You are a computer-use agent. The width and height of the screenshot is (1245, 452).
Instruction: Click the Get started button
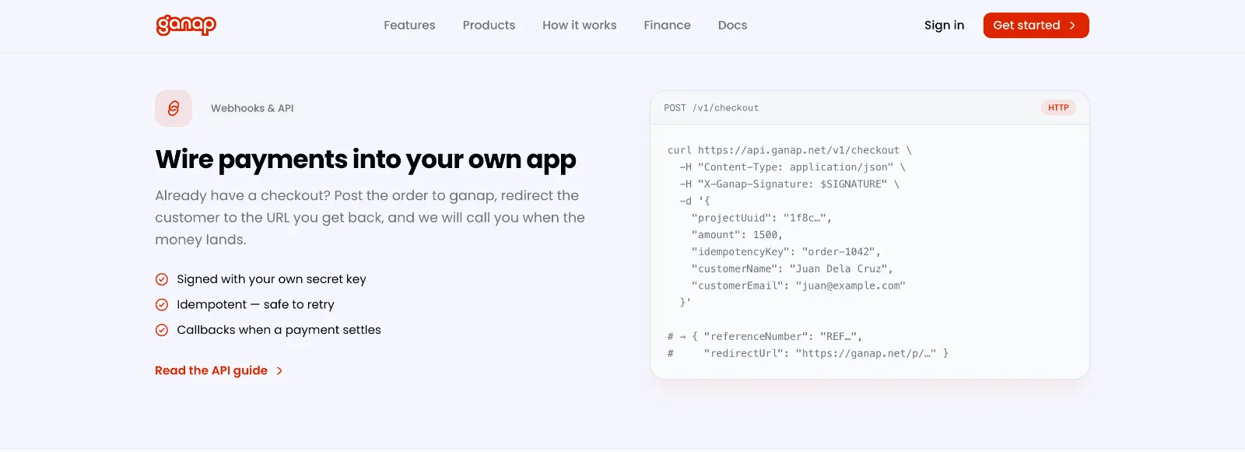pyautogui.click(x=1036, y=25)
